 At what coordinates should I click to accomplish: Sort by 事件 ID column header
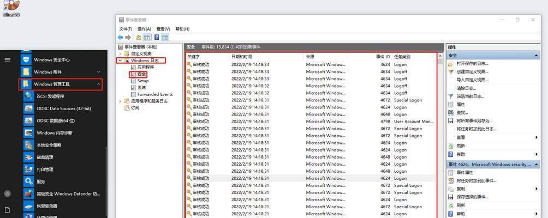pos(370,57)
